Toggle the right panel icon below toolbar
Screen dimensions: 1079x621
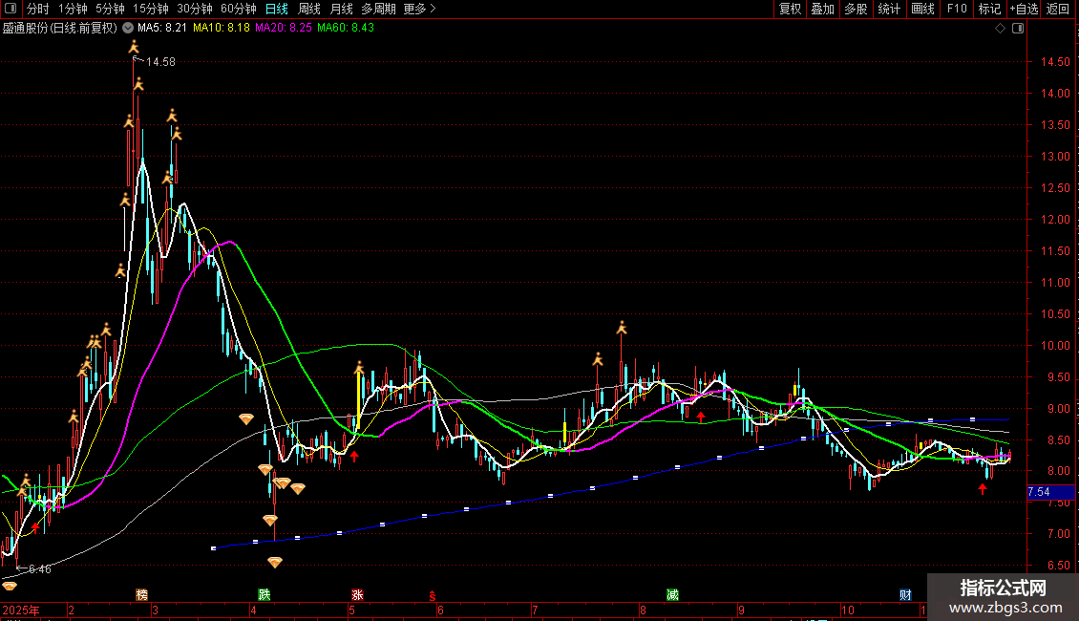coord(1018,29)
